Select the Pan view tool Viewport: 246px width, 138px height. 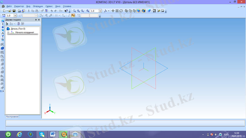tap(113, 11)
